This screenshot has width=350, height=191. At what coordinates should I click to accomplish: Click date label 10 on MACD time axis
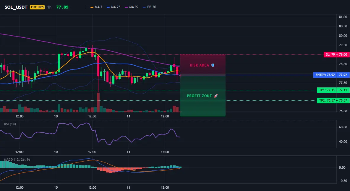[56, 187]
